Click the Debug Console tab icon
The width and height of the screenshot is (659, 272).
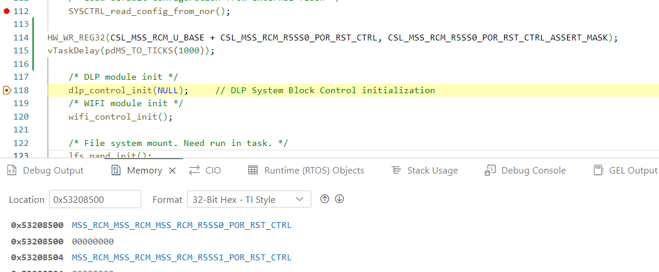490,170
